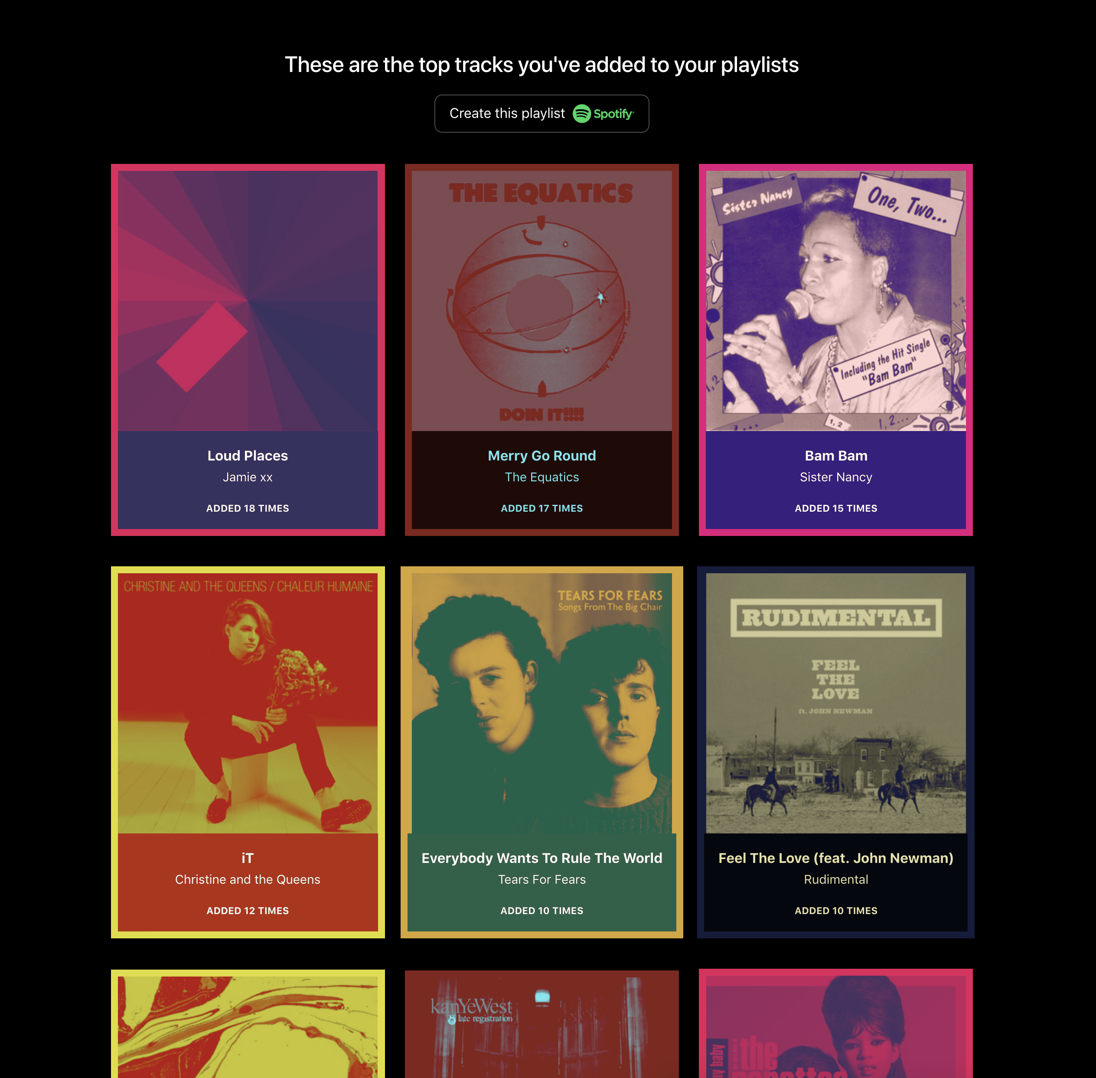Click the Jamie xx artist name
This screenshot has height=1078, width=1096.
pos(248,477)
